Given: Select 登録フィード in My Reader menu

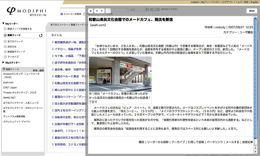Looking at the screenshot, I should click(x=14, y=35).
